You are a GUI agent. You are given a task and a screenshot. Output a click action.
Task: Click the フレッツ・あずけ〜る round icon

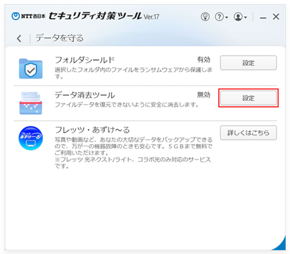[x=31, y=138]
